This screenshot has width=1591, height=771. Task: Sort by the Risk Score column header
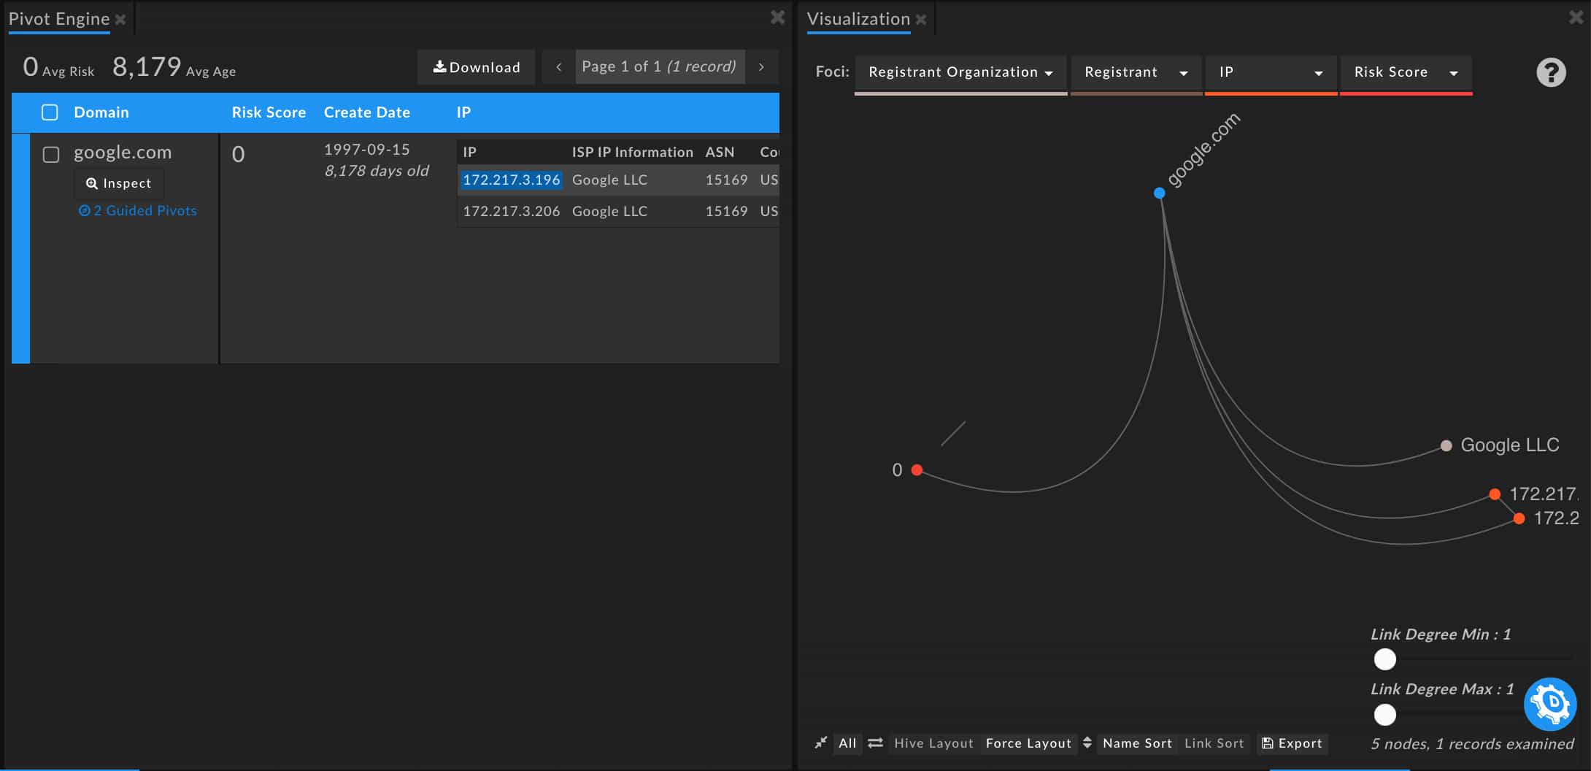point(269,112)
